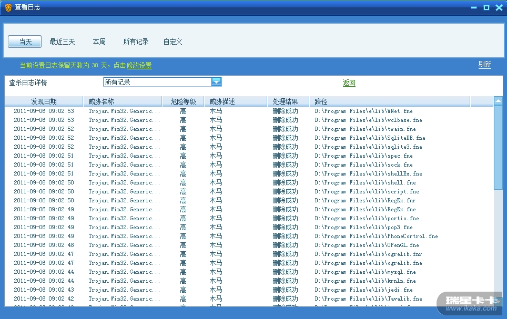This screenshot has width=507, height=319.
Task: Select row with path sqlite3.fne
Action: click(x=249, y=147)
